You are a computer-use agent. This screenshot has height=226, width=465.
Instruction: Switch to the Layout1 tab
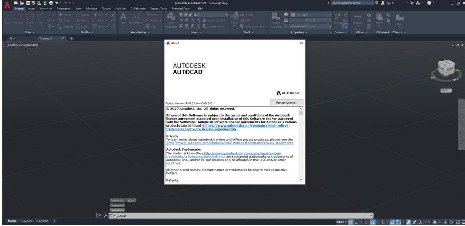(x=27, y=221)
